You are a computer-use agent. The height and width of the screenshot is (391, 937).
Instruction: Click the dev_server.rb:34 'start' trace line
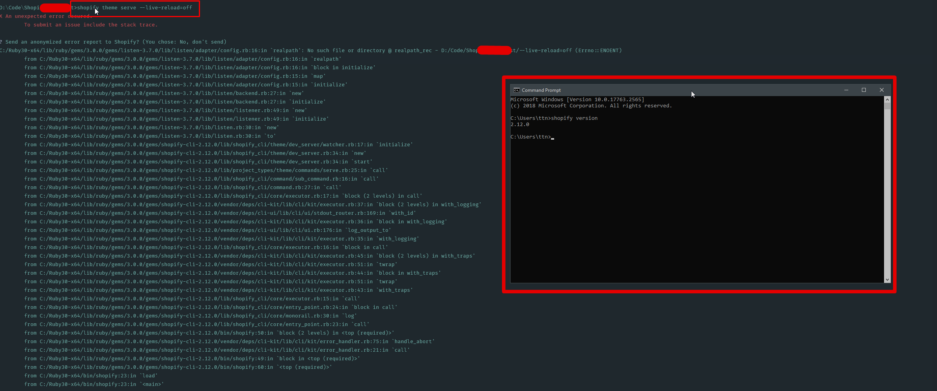pos(198,162)
